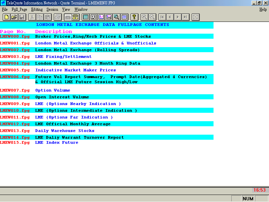Click 'LME (Options Far Indication )' text

[74, 117]
